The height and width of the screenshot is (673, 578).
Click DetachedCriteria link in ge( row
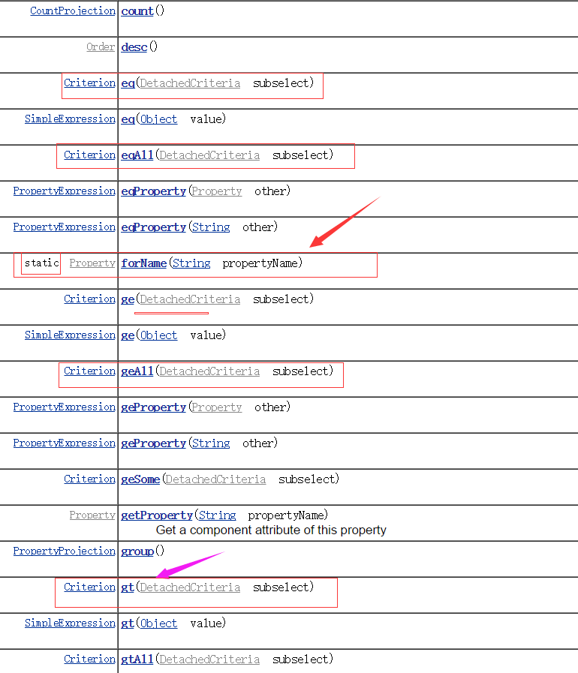pyautogui.click(x=190, y=299)
